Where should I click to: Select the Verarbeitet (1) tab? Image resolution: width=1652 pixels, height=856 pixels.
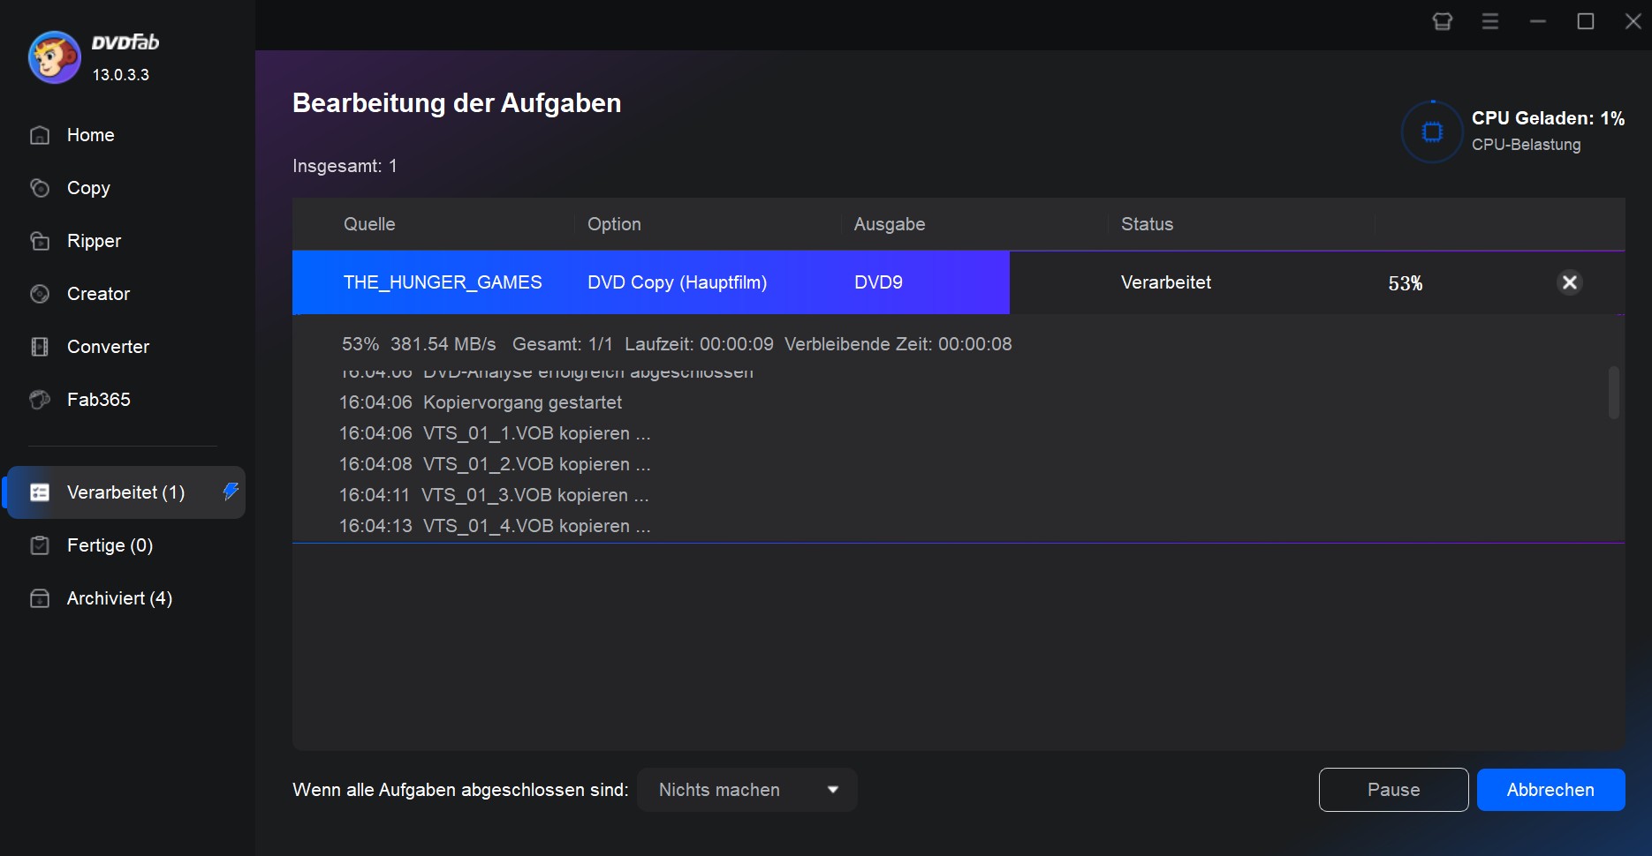[x=125, y=492]
